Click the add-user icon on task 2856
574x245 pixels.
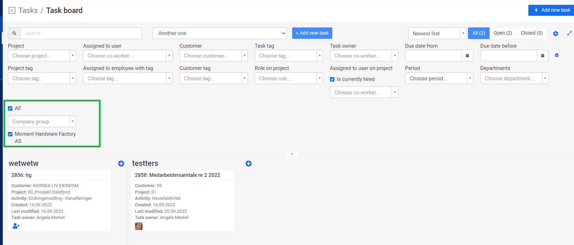(x=16, y=226)
